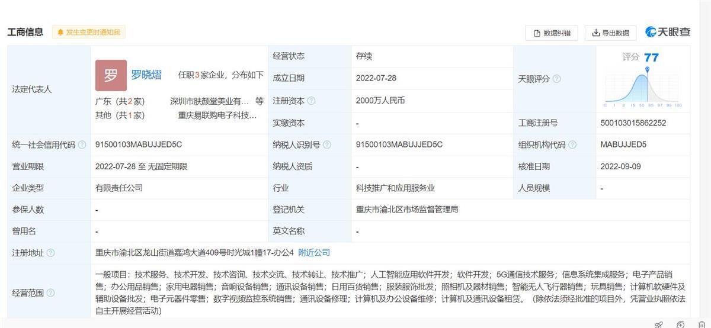Screen dimensions: 711x328
Task: Click the info icon beside 组织机构代码
Action: tap(572, 145)
